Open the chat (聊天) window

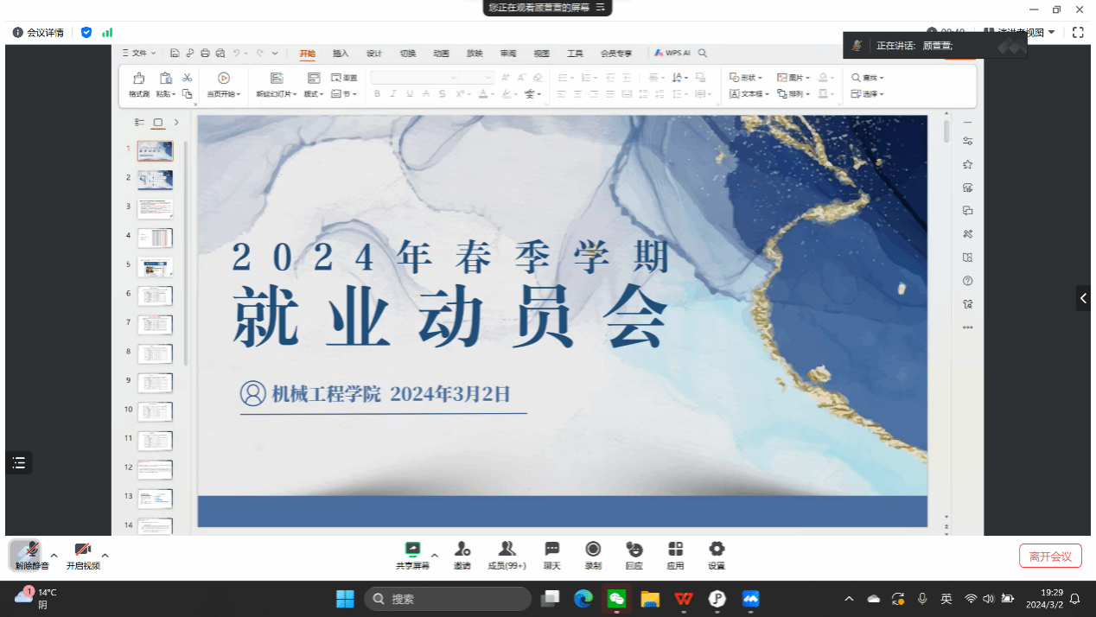pos(551,555)
